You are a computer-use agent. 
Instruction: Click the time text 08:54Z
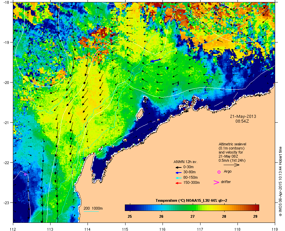pyautogui.click(x=242, y=121)
